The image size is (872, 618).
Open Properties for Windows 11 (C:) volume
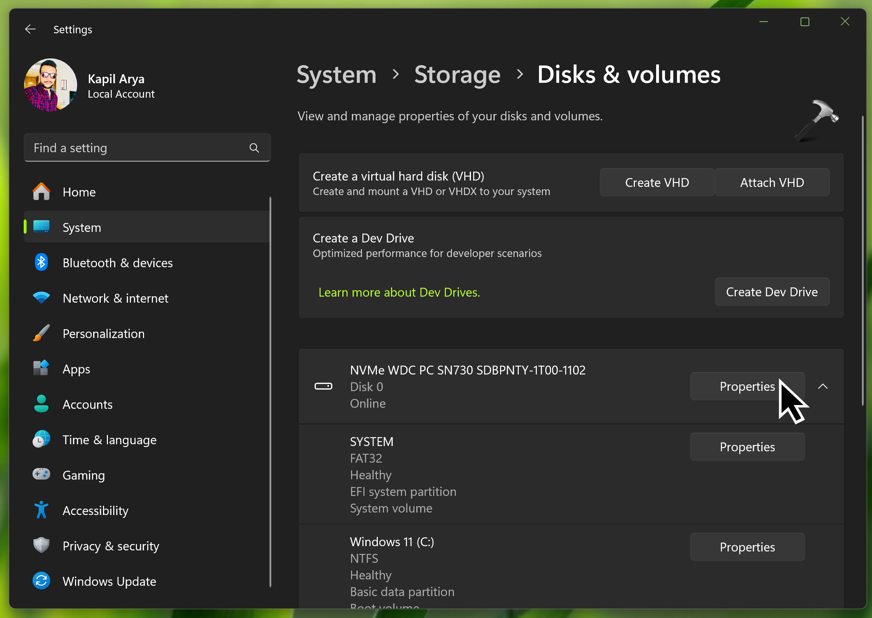tap(747, 547)
